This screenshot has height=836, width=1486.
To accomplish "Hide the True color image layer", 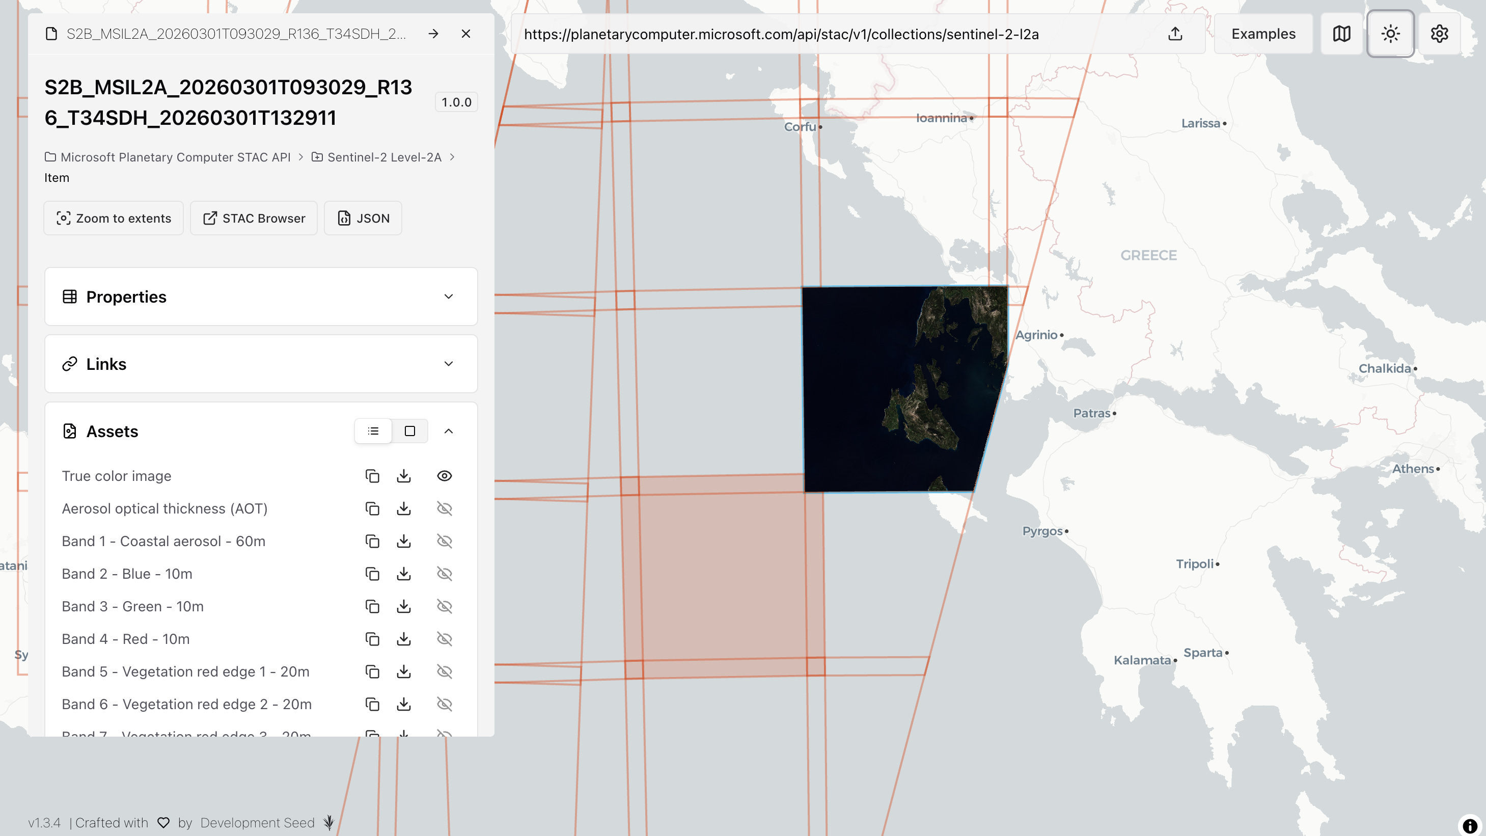I will point(444,476).
